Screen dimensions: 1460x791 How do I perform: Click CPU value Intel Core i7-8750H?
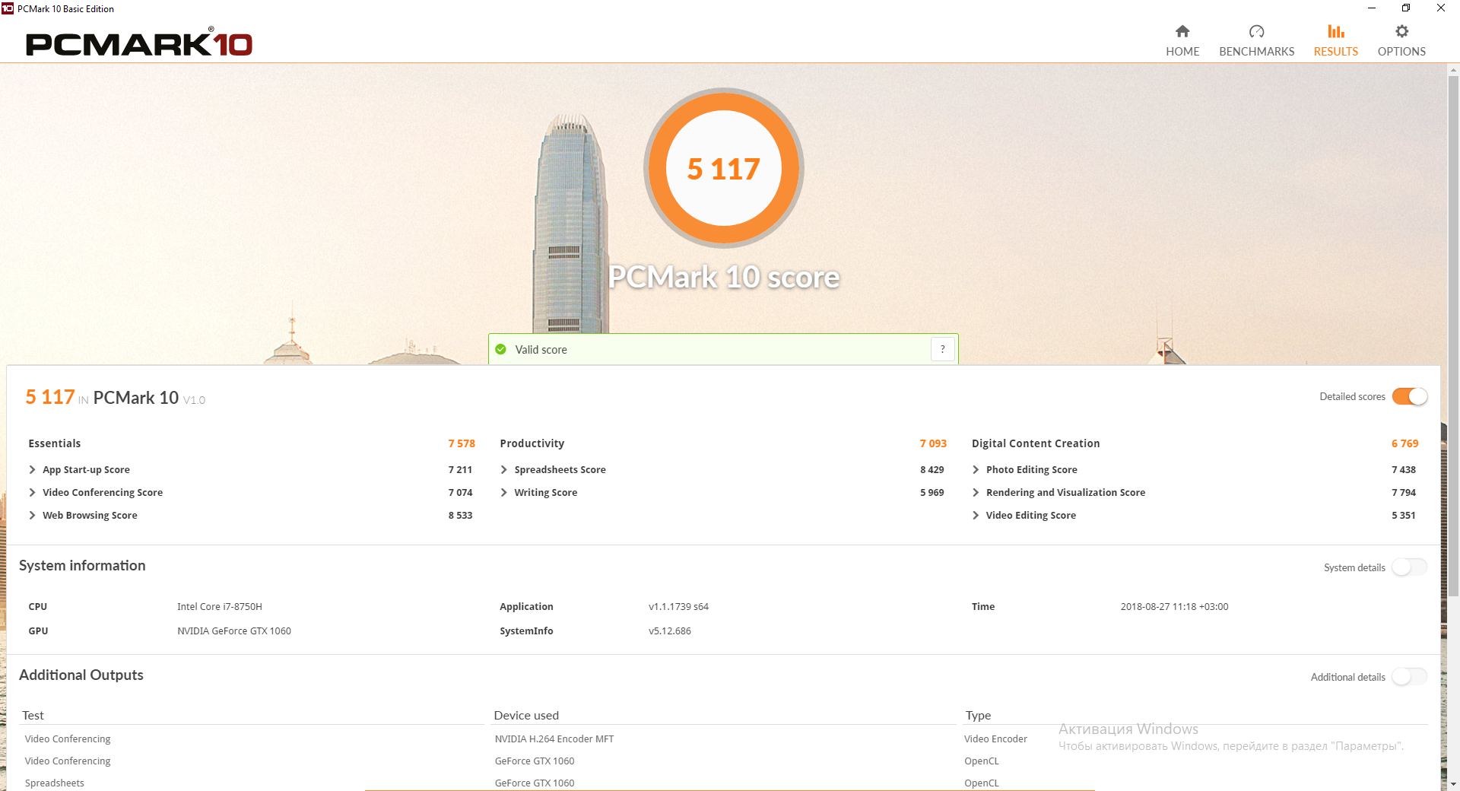point(220,607)
